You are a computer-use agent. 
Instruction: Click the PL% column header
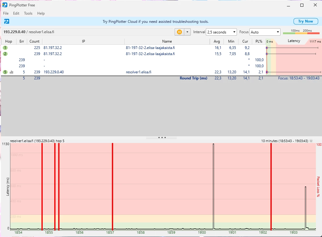259,41
